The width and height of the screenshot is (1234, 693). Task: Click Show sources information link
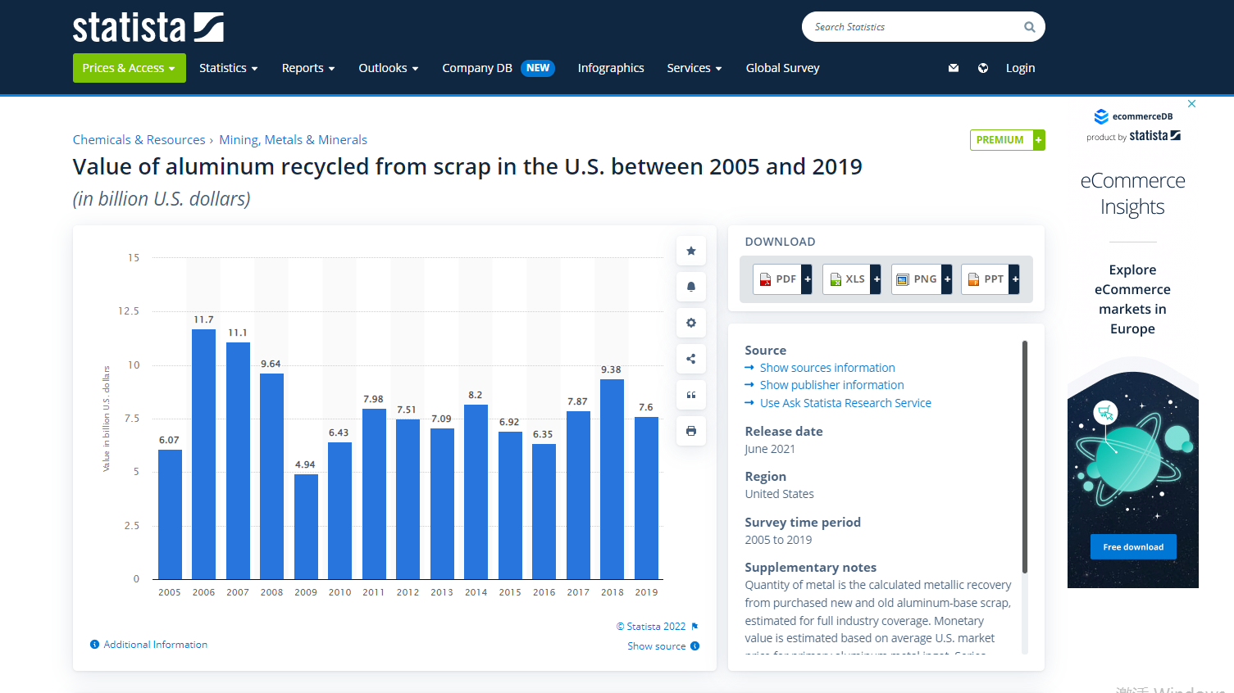tap(826, 368)
